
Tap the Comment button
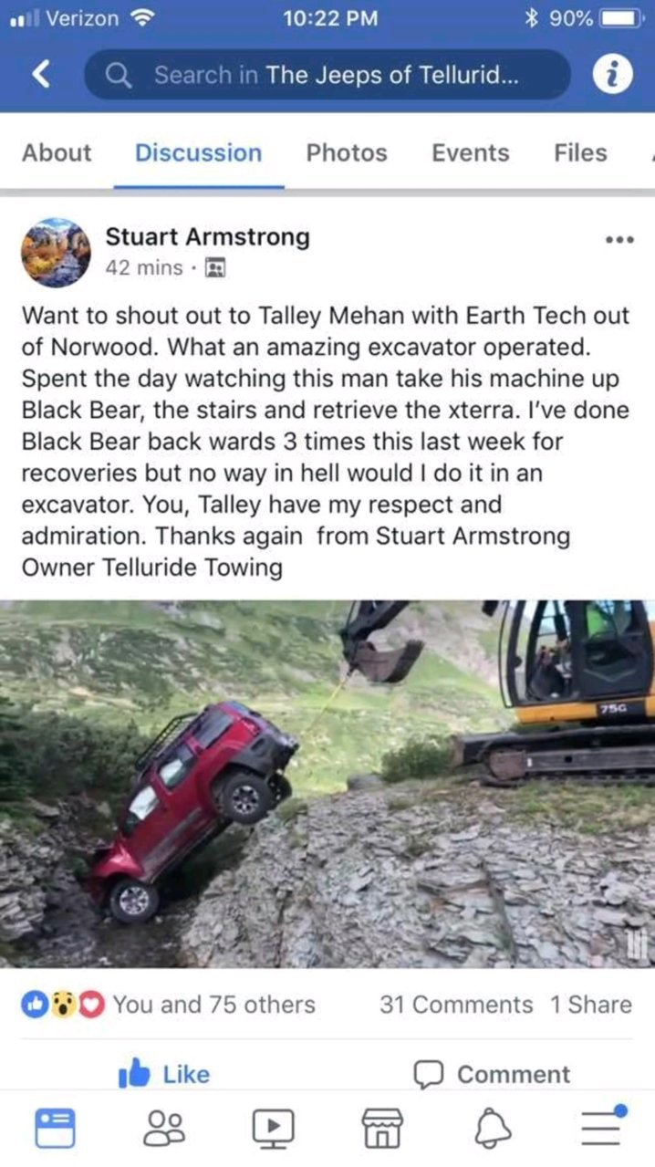coord(492,1075)
